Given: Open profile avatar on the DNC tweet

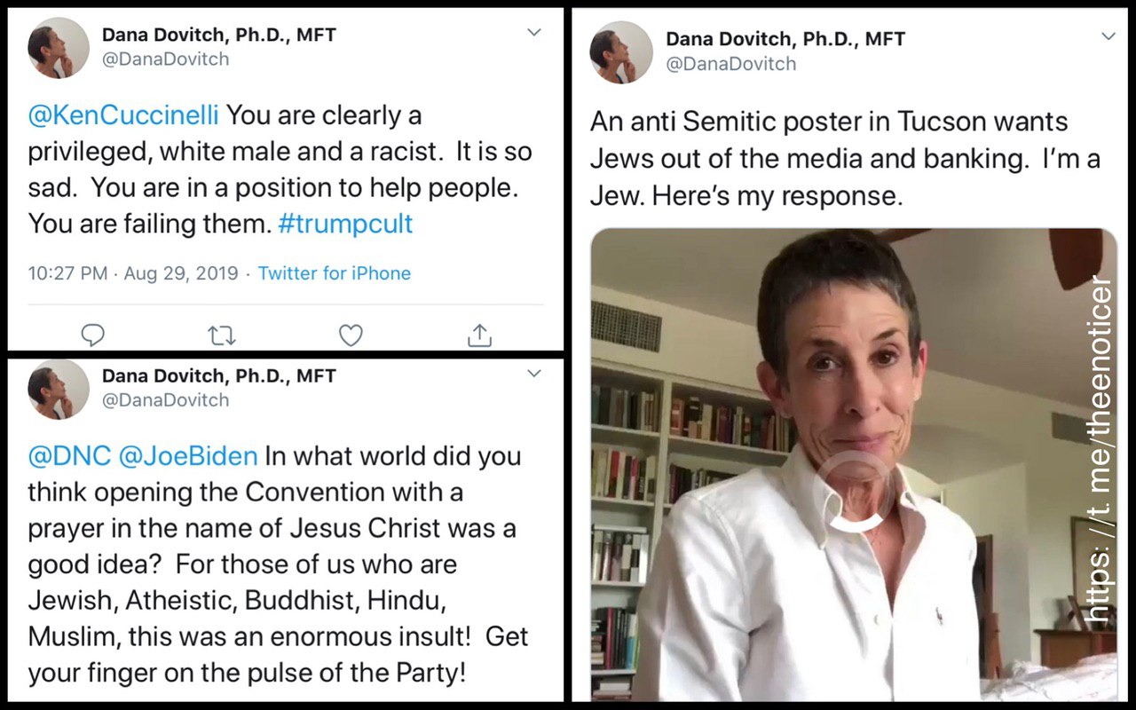Looking at the screenshot, I should pos(59,389).
